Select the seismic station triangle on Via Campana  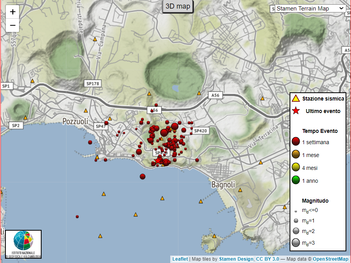click(x=95, y=39)
